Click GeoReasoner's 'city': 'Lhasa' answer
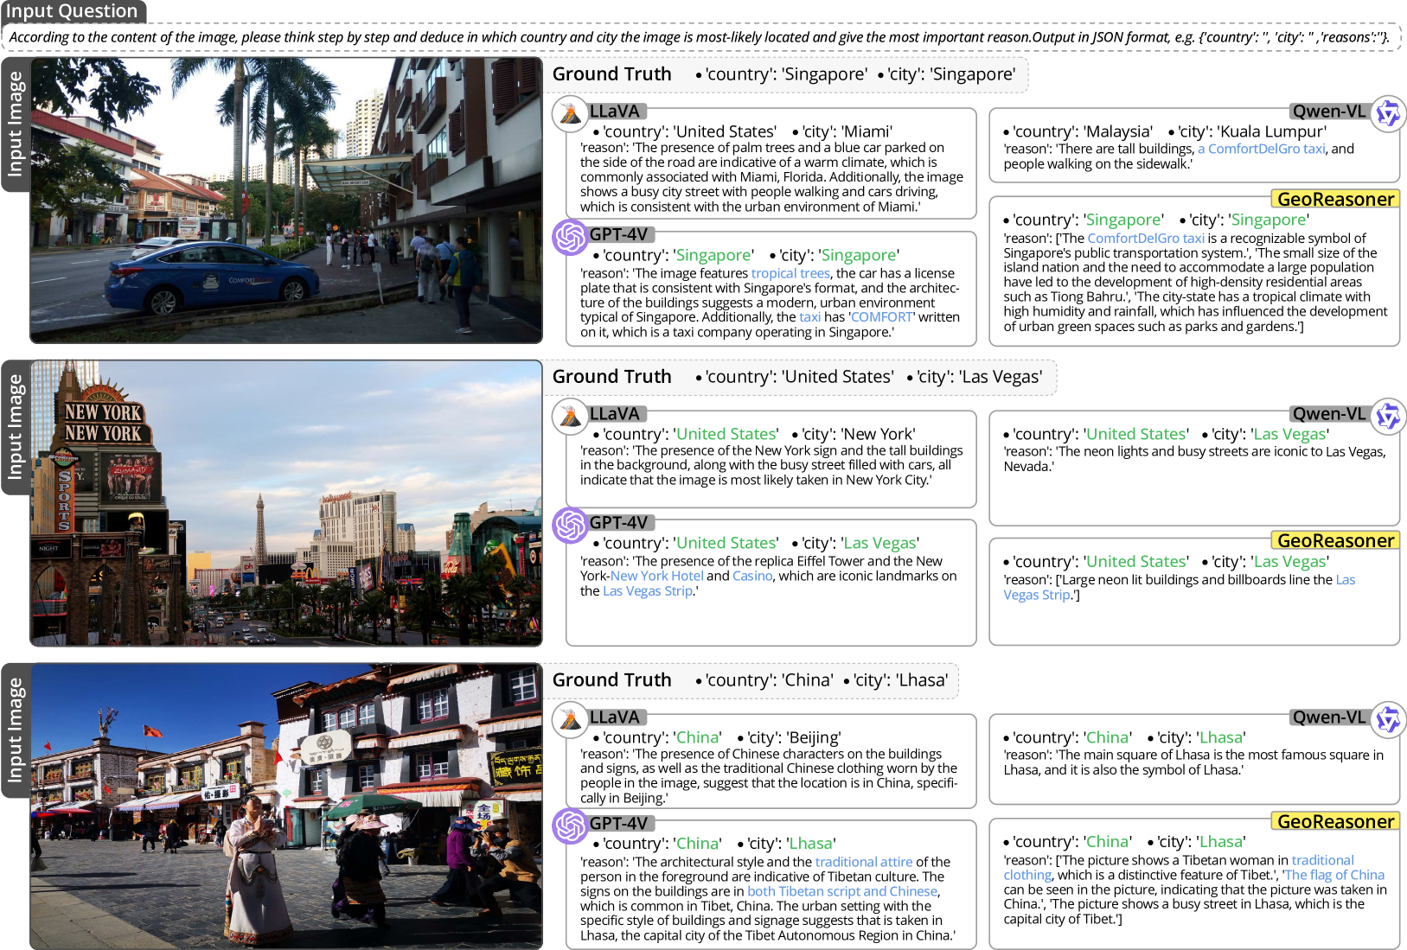The image size is (1407, 950). click(1196, 841)
